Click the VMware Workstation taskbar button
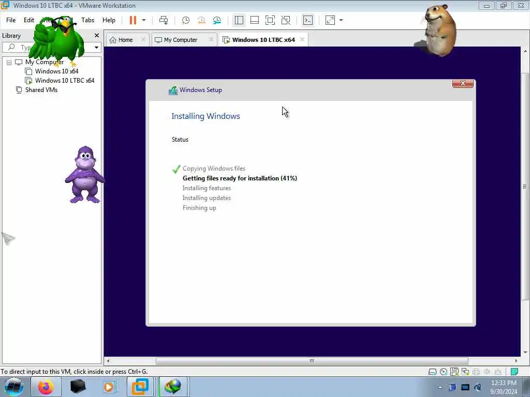530x397 pixels. pos(140,387)
